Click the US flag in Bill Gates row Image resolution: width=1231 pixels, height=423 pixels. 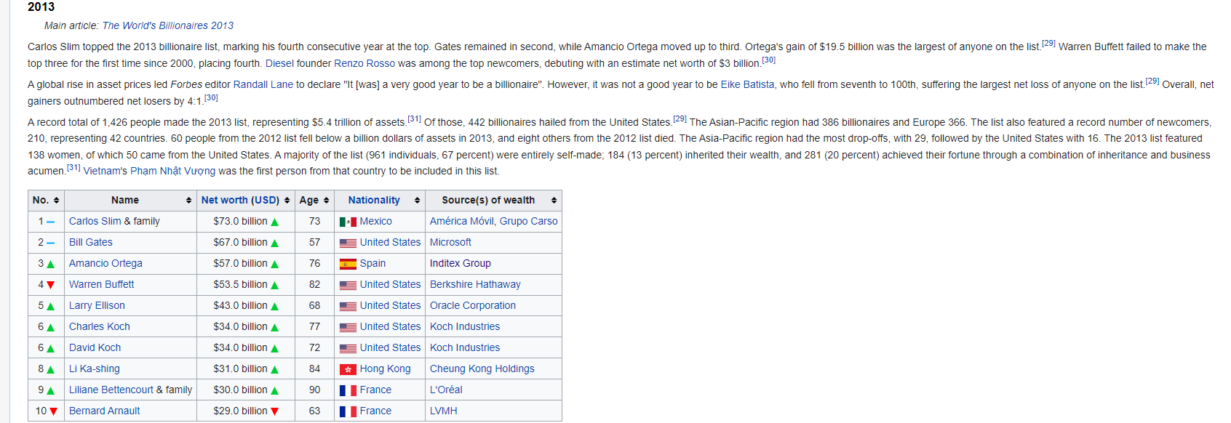348,243
